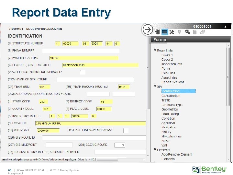Click the State Code field
The image size is (233, 175).
click(43, 102)
